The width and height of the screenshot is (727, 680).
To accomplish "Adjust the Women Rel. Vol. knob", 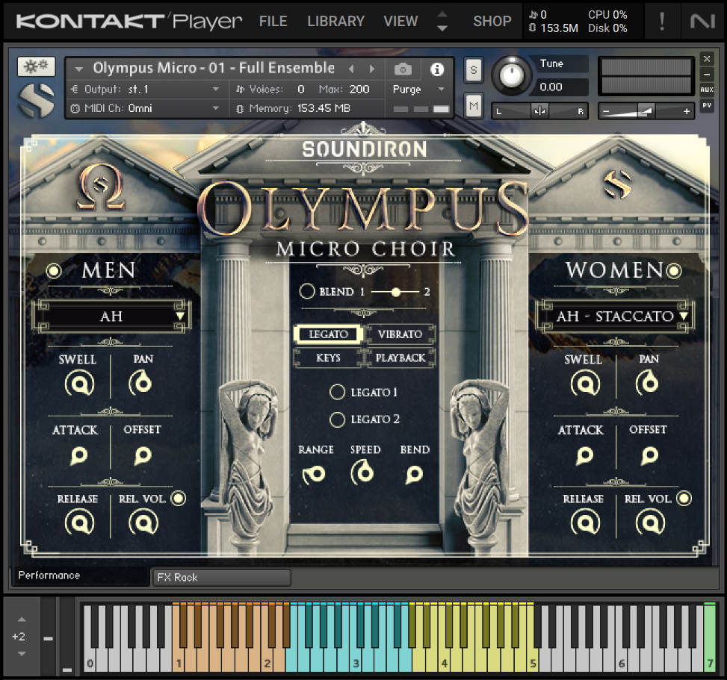I will tap(650, 523).
